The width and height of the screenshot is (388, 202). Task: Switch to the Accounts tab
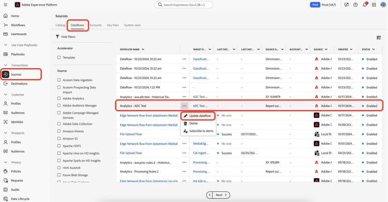[96, 25]
